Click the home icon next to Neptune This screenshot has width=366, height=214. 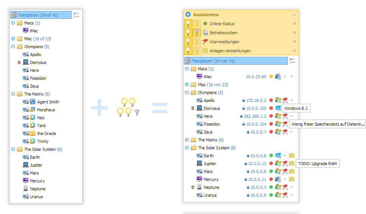click(x=193, y=187)
